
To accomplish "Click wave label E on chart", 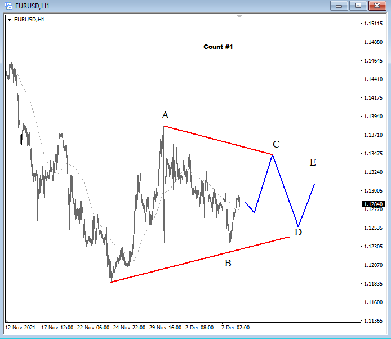I will (313, 163).
